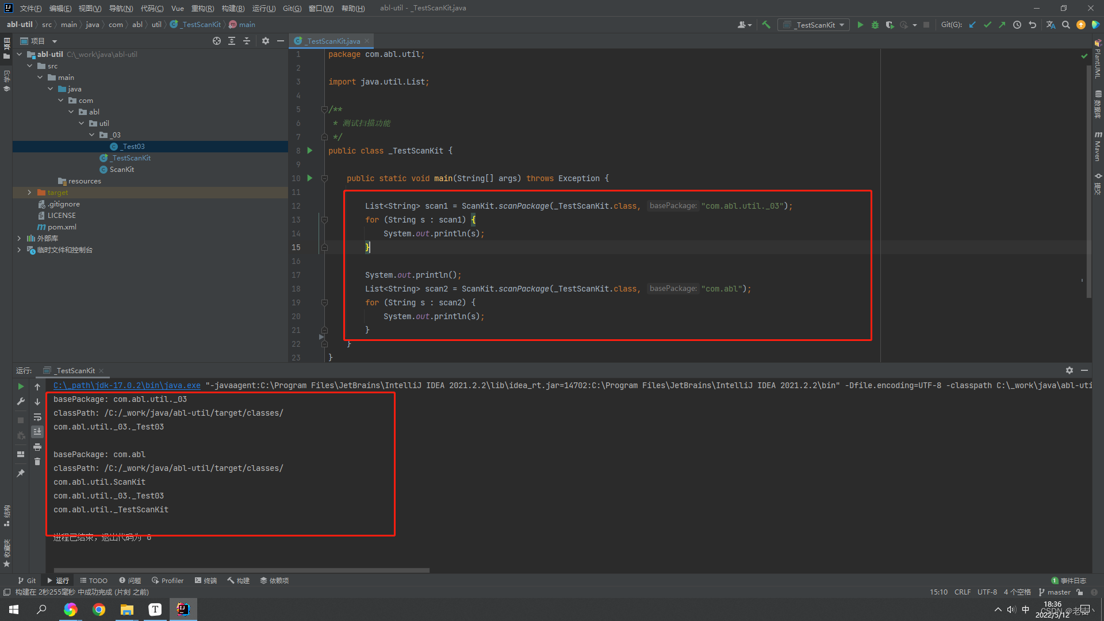The image size is (1104, 621).
Task: Toggle soft-wrap in Run console
Action: coord(37,417)
